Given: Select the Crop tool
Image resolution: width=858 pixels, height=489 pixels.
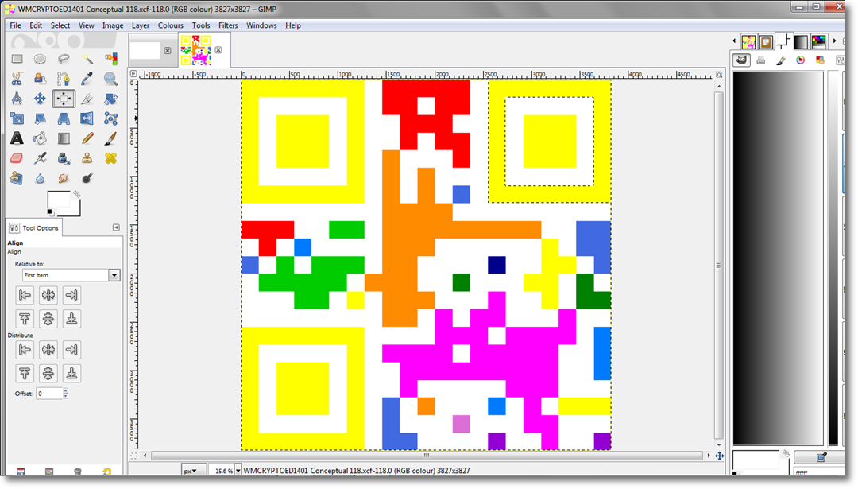Looking at the screenshot, I should tap(87, 99).
